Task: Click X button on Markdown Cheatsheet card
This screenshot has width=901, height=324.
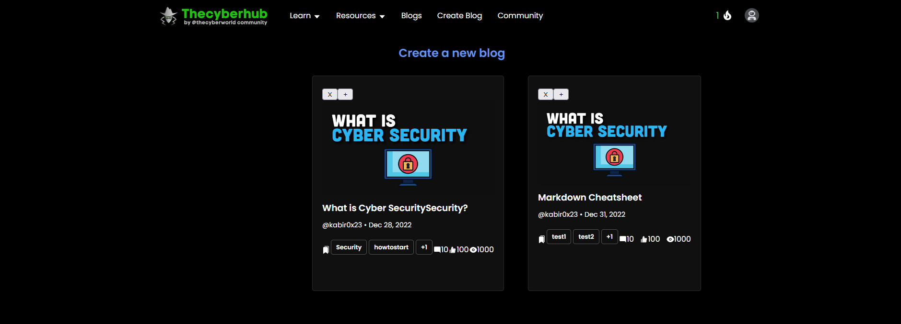Action: (546, 94)
